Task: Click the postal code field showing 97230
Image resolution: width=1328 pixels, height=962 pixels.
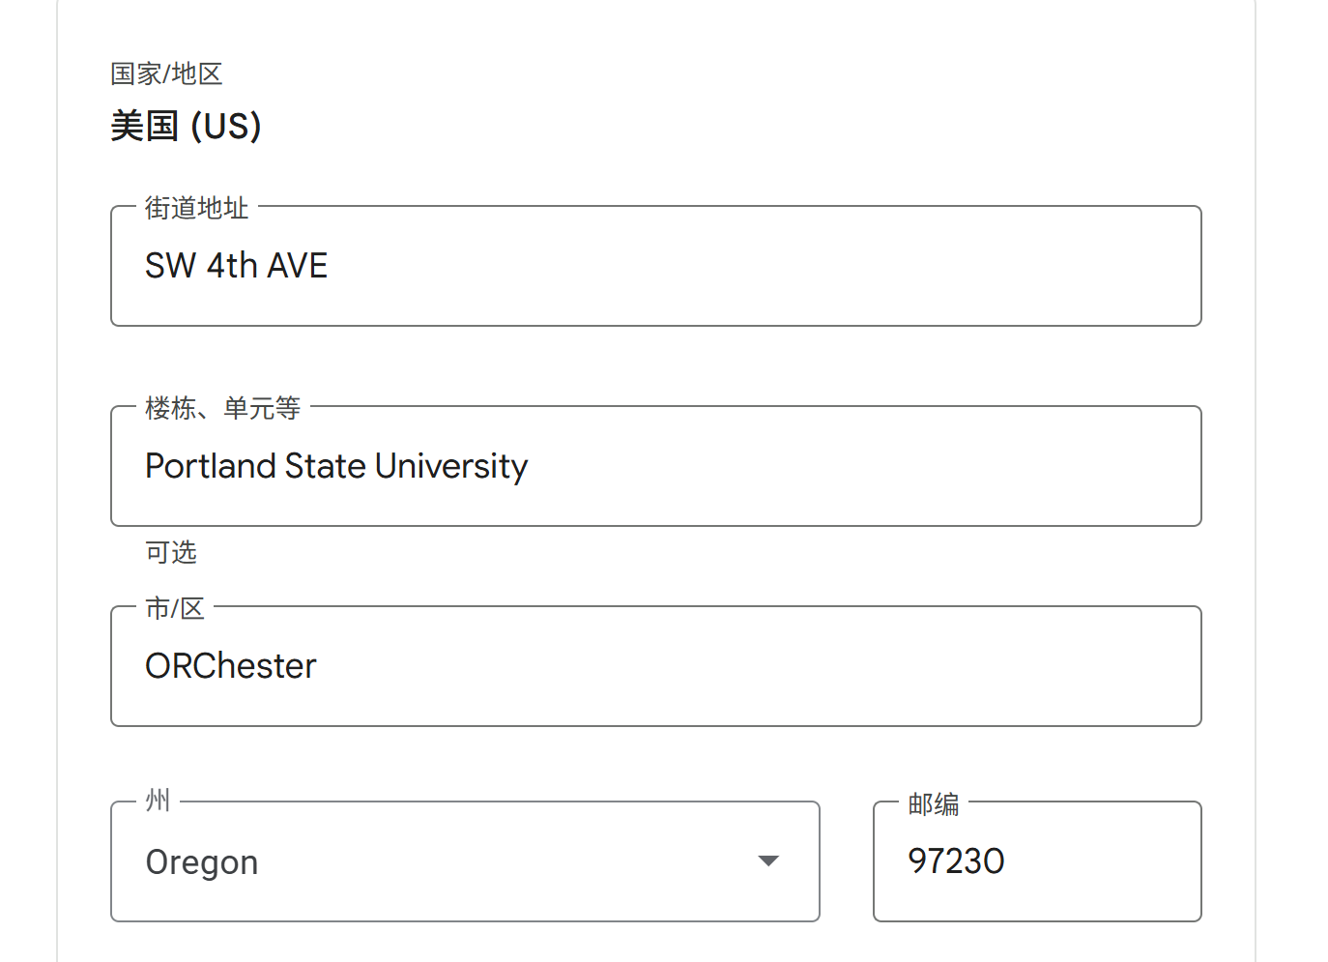Action: click(1036, 861)
